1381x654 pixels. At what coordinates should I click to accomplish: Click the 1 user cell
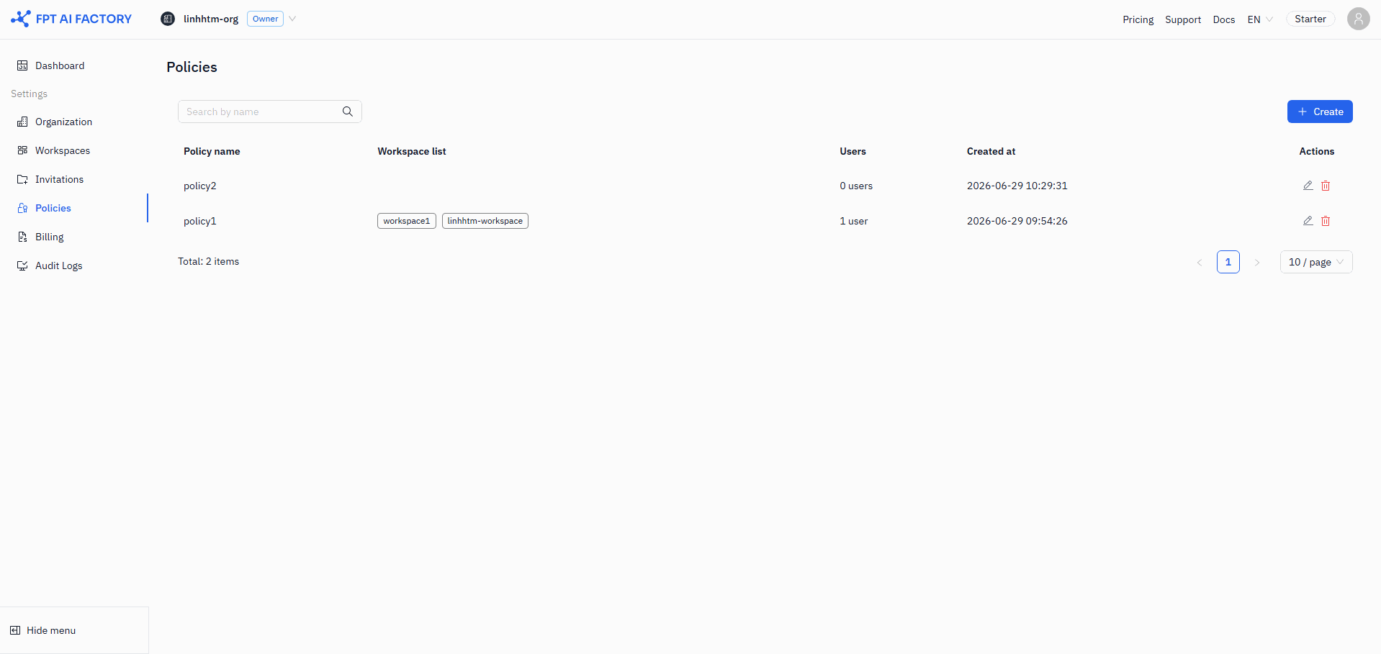coord(854,221)
